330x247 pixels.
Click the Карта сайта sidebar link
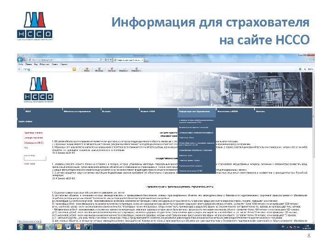[30, 164]
